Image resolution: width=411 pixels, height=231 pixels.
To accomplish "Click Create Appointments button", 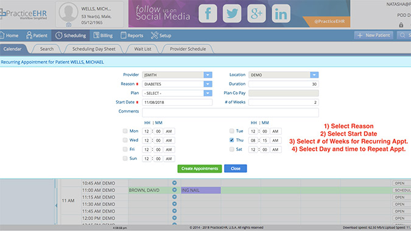I will [x=200, y=168].
